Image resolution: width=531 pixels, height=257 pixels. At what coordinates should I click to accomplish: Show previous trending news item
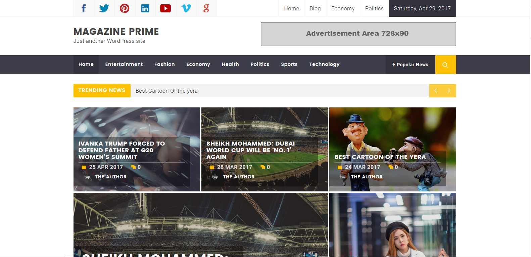[x=436, y=91]
